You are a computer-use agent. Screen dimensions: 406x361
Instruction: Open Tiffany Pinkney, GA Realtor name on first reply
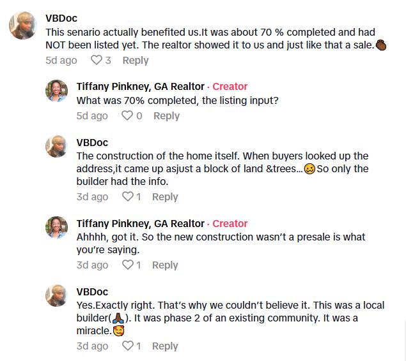(x=140, y=86)
